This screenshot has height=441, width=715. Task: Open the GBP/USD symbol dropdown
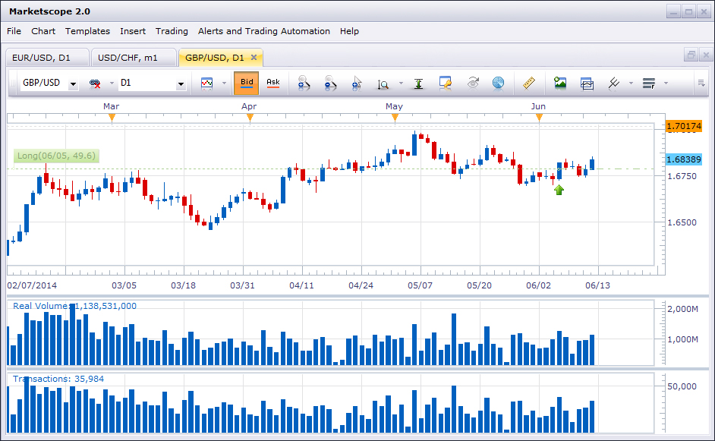click(x=74, y=84)
